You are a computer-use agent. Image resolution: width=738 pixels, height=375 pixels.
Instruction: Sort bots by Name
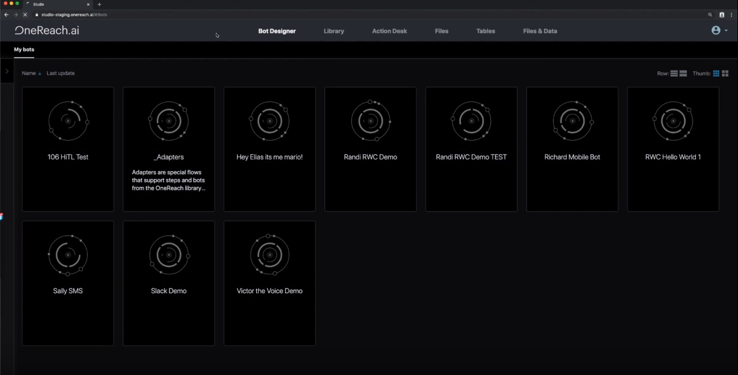[29, 74]
